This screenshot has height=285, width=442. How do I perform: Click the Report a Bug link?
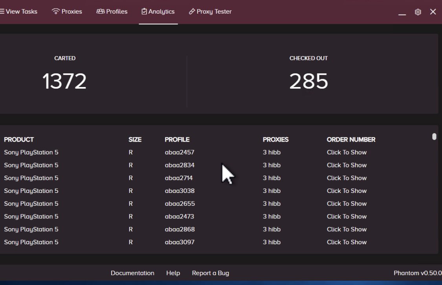[211, 273]
